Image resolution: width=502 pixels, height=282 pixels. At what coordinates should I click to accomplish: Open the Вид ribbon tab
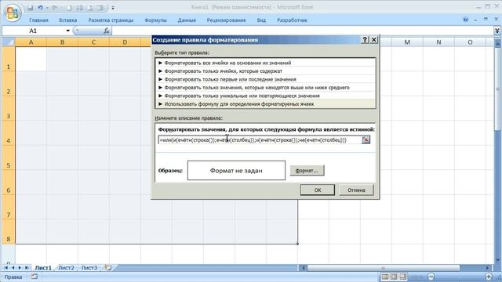[x=261, y=20]
